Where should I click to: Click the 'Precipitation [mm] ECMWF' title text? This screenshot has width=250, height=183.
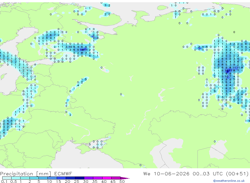[36, 174]
